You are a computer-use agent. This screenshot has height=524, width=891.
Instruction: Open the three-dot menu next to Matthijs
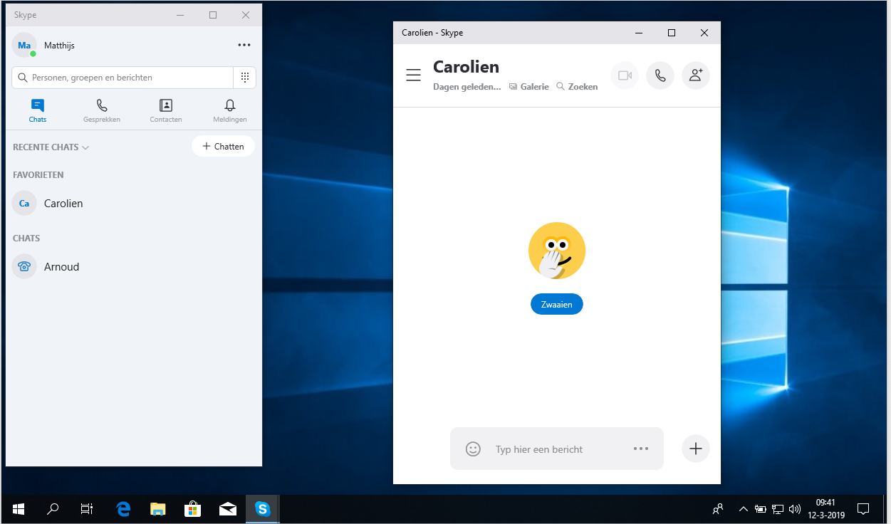pos(244,45)
